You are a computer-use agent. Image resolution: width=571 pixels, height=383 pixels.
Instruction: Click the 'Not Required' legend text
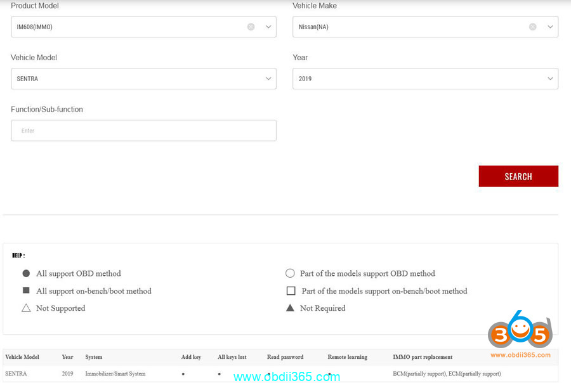click(x=323, y=308)
